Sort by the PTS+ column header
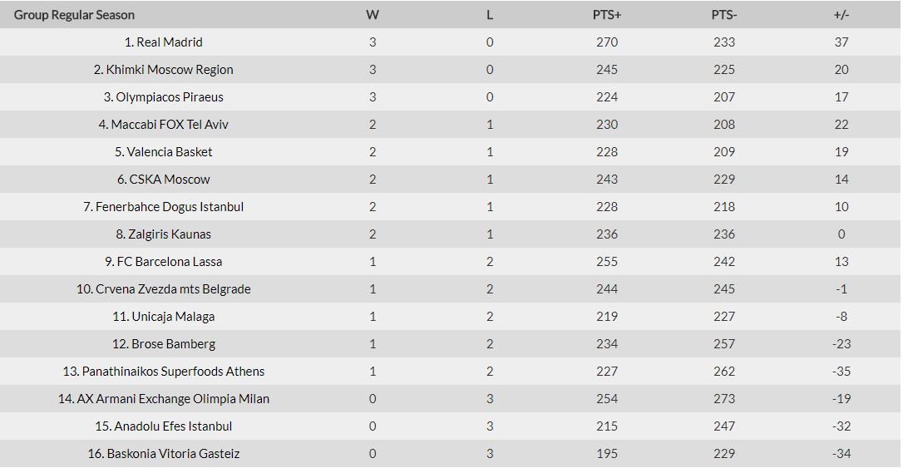Image resolution: width=903 pixels, height=468 pixels. click(607, 15)
